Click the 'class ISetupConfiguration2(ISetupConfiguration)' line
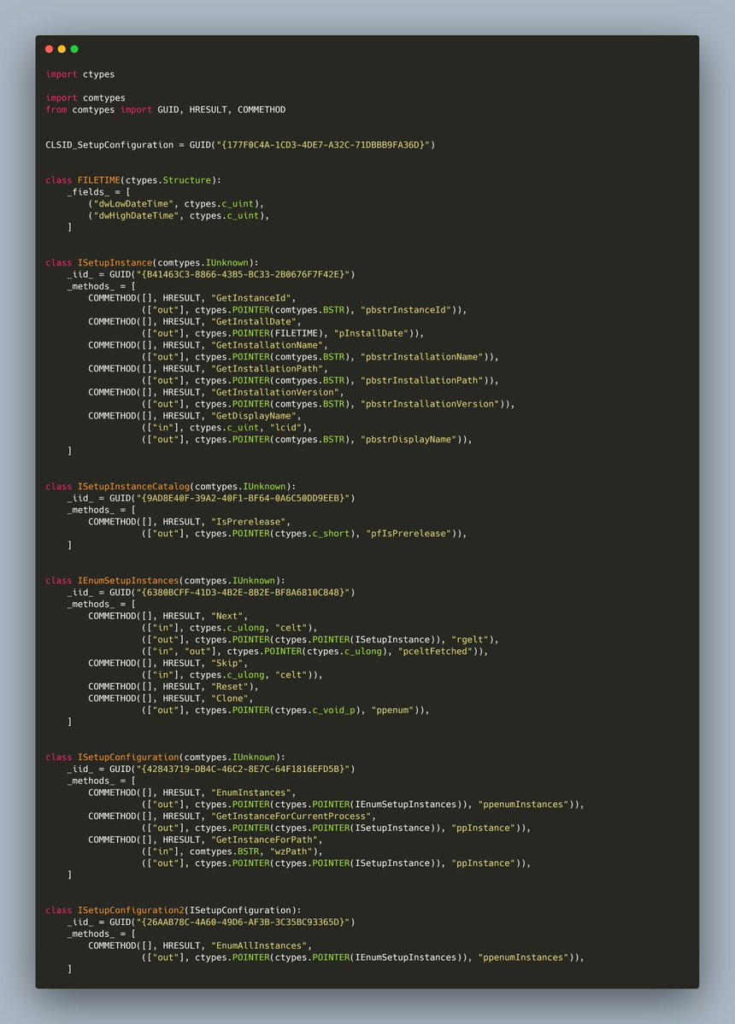 coord(173,909)
